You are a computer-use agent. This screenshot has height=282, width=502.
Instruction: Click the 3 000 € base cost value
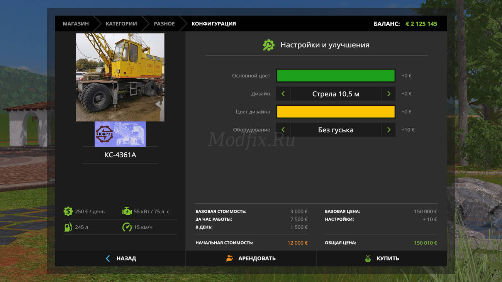pos(299,211)
